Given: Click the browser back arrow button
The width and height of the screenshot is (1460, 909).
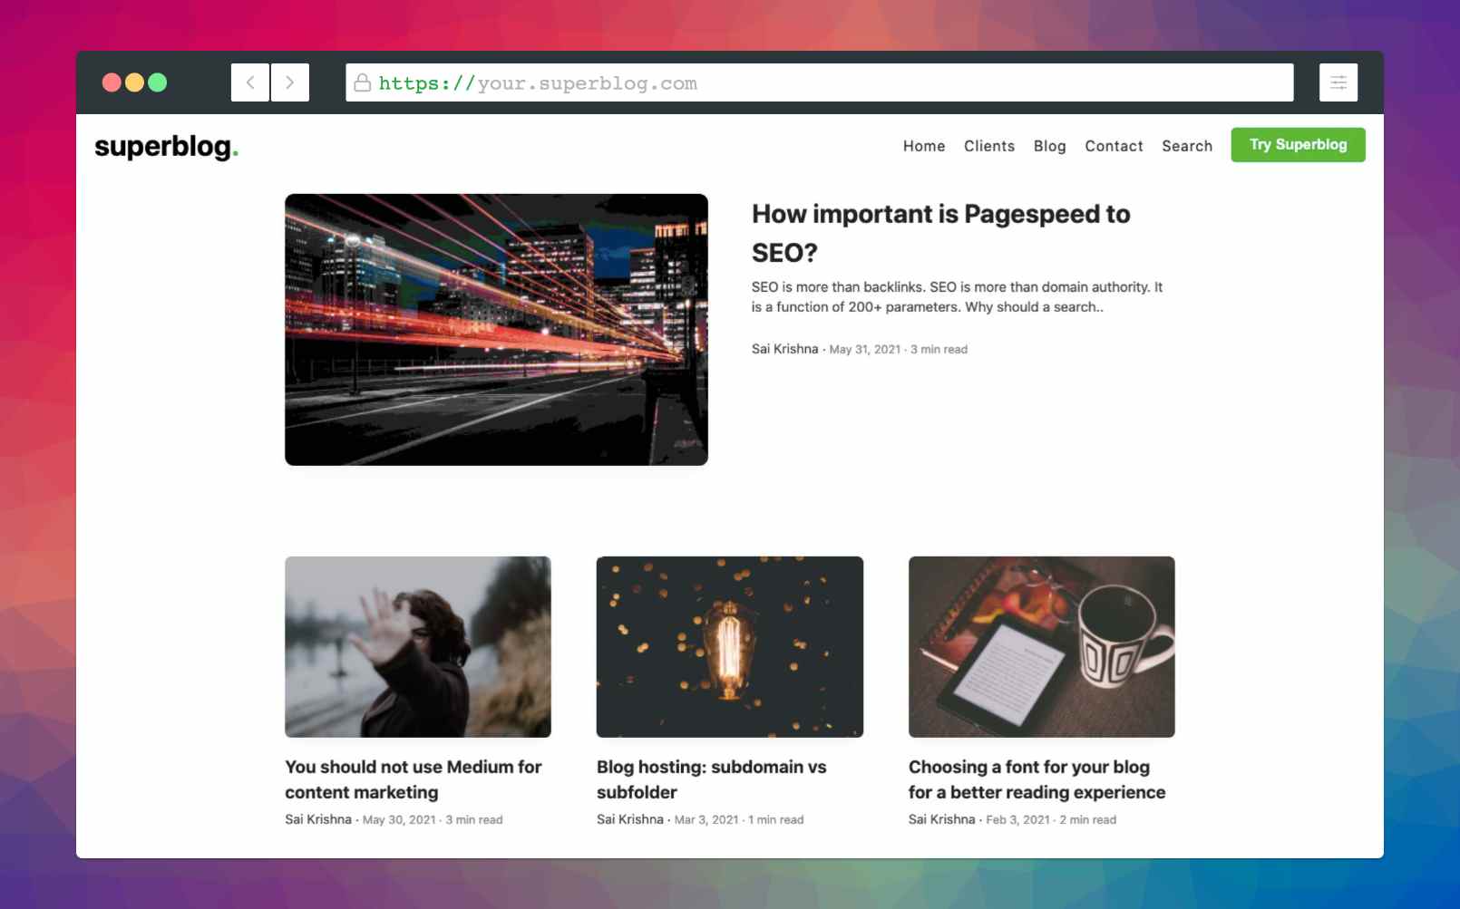Looking at the screenshot, I should [250, 82].
